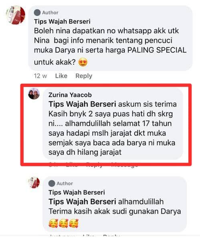This screenshot has height=238, width=200.
Task: Like Zurina Yaacob's comment
Action: coord(72,165)
